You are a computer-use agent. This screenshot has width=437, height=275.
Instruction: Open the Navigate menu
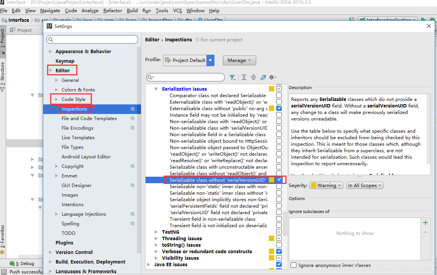pos(50,11)
